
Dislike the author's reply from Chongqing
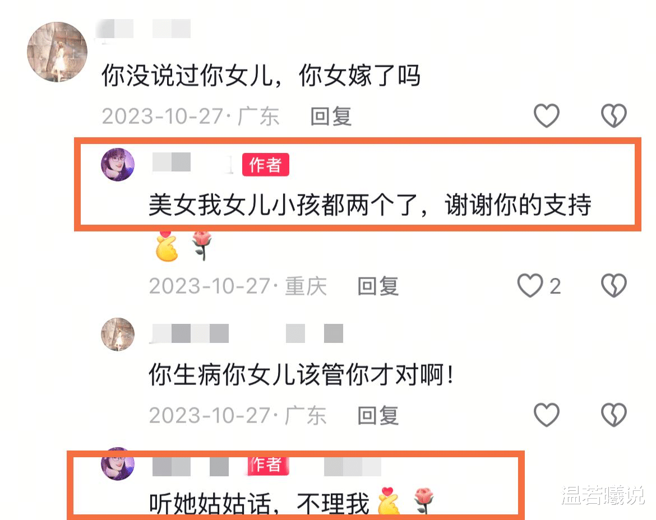pyautogui.click(x=613, y=286)
